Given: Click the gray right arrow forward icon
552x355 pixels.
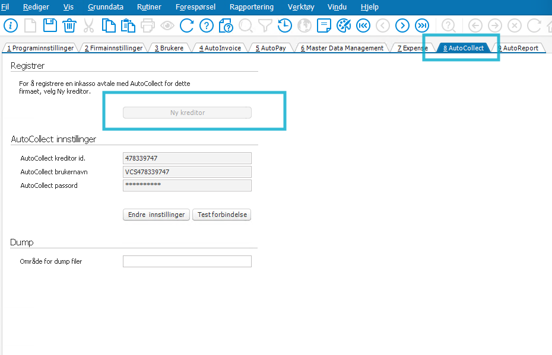Looking at the screenshot, I should 495,25.
